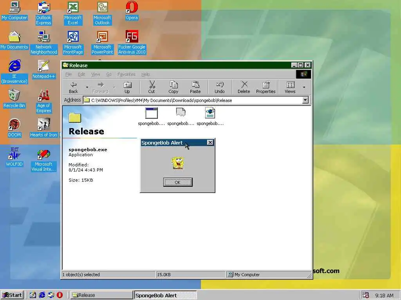The width and height of the screenshot is (401, 300).
Task: Select the Outlook Express desktop icon
Action: point(43,13)
